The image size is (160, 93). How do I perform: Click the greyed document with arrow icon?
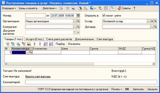[85, 8]
